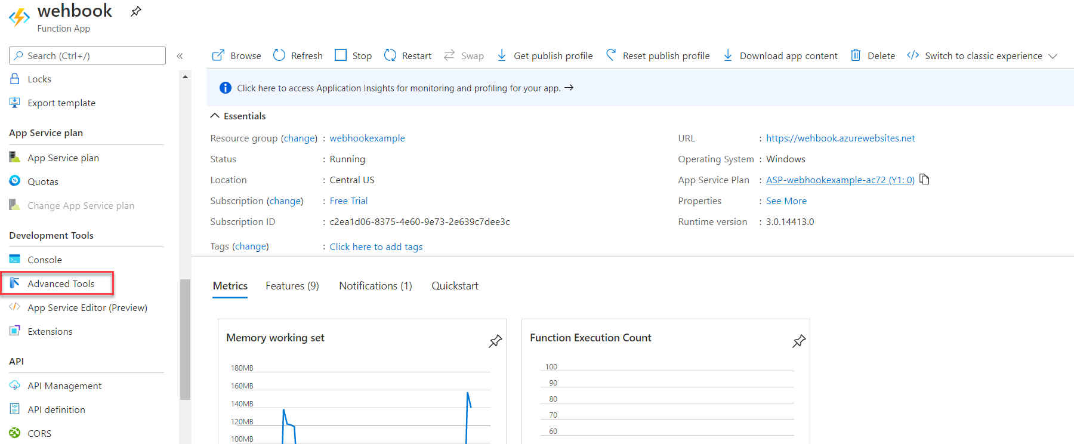Collapse the left navigation menu
The width and height of the screenshot is (1074, 444).
pos(180,56)
